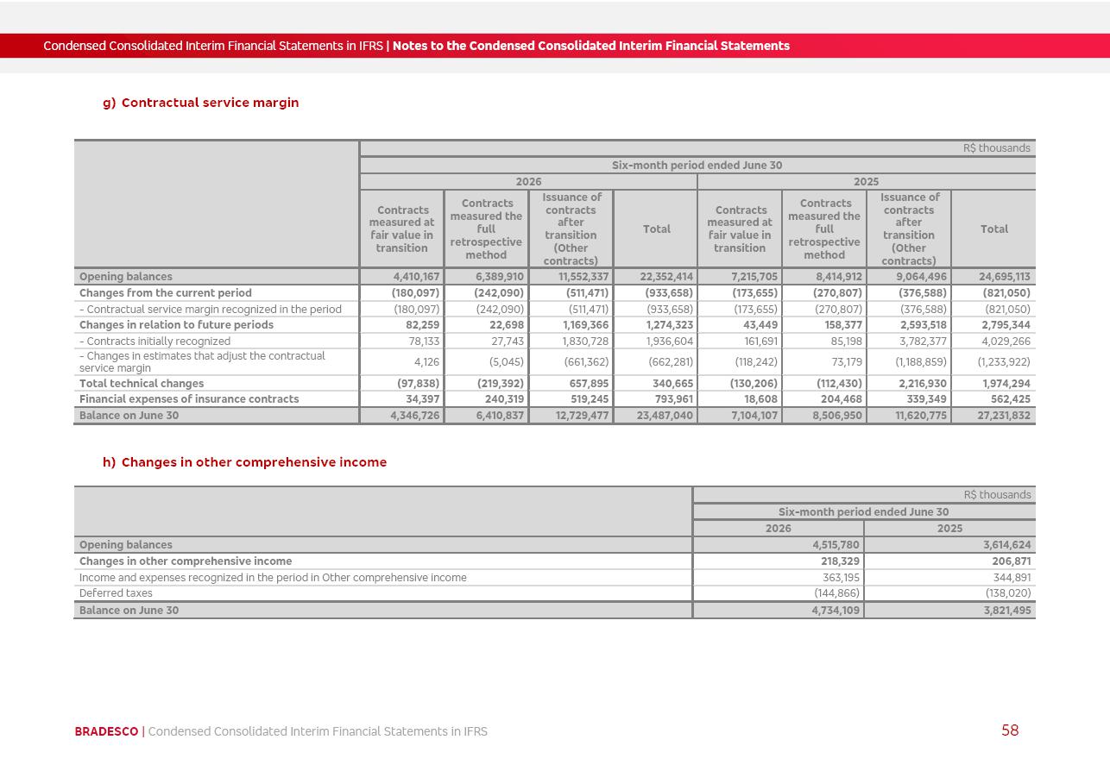Click 'Opening balances' row in first table
1110x771 pixels.
[554, 277]
